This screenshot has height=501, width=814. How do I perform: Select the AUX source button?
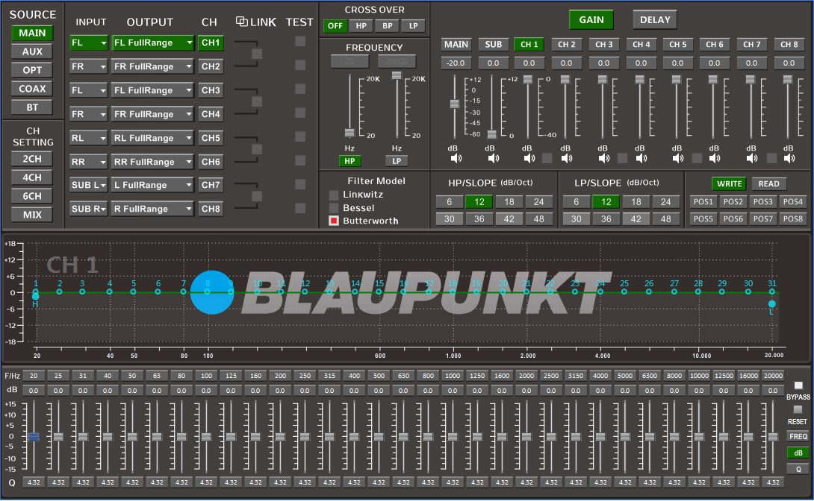[x=32, y=51]
